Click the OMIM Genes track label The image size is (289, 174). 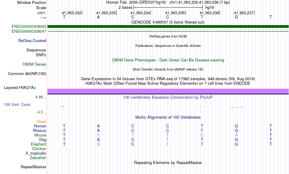click(34, 64)
